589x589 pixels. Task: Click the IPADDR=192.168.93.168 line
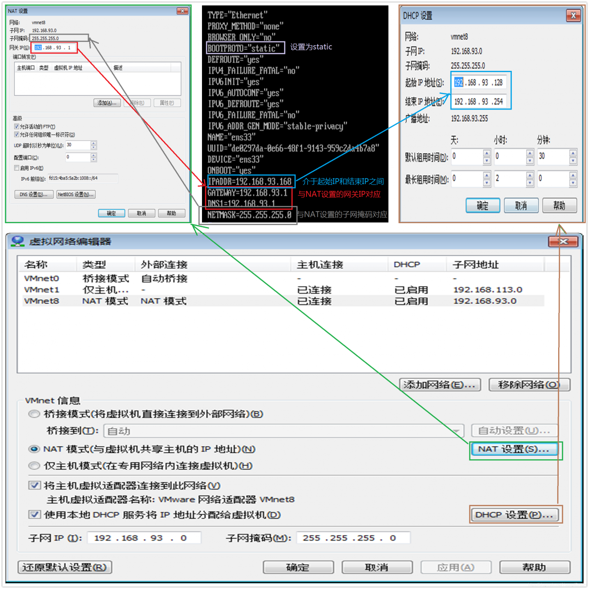point(249,182)
